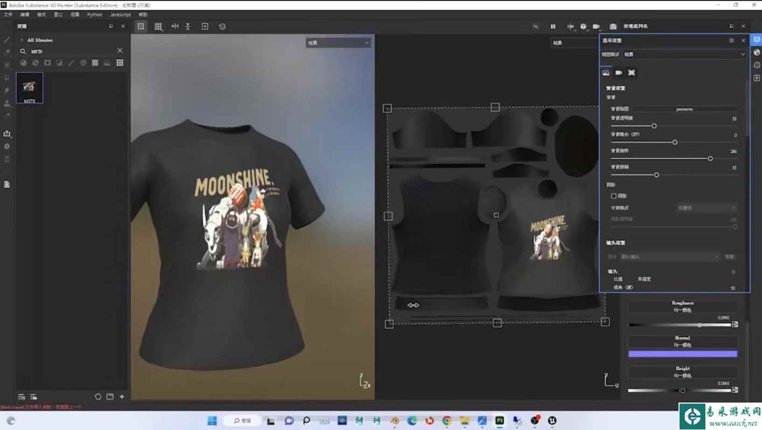Show background settings tab icon
This screenshot has height=430, width=762.
point(606,72)
